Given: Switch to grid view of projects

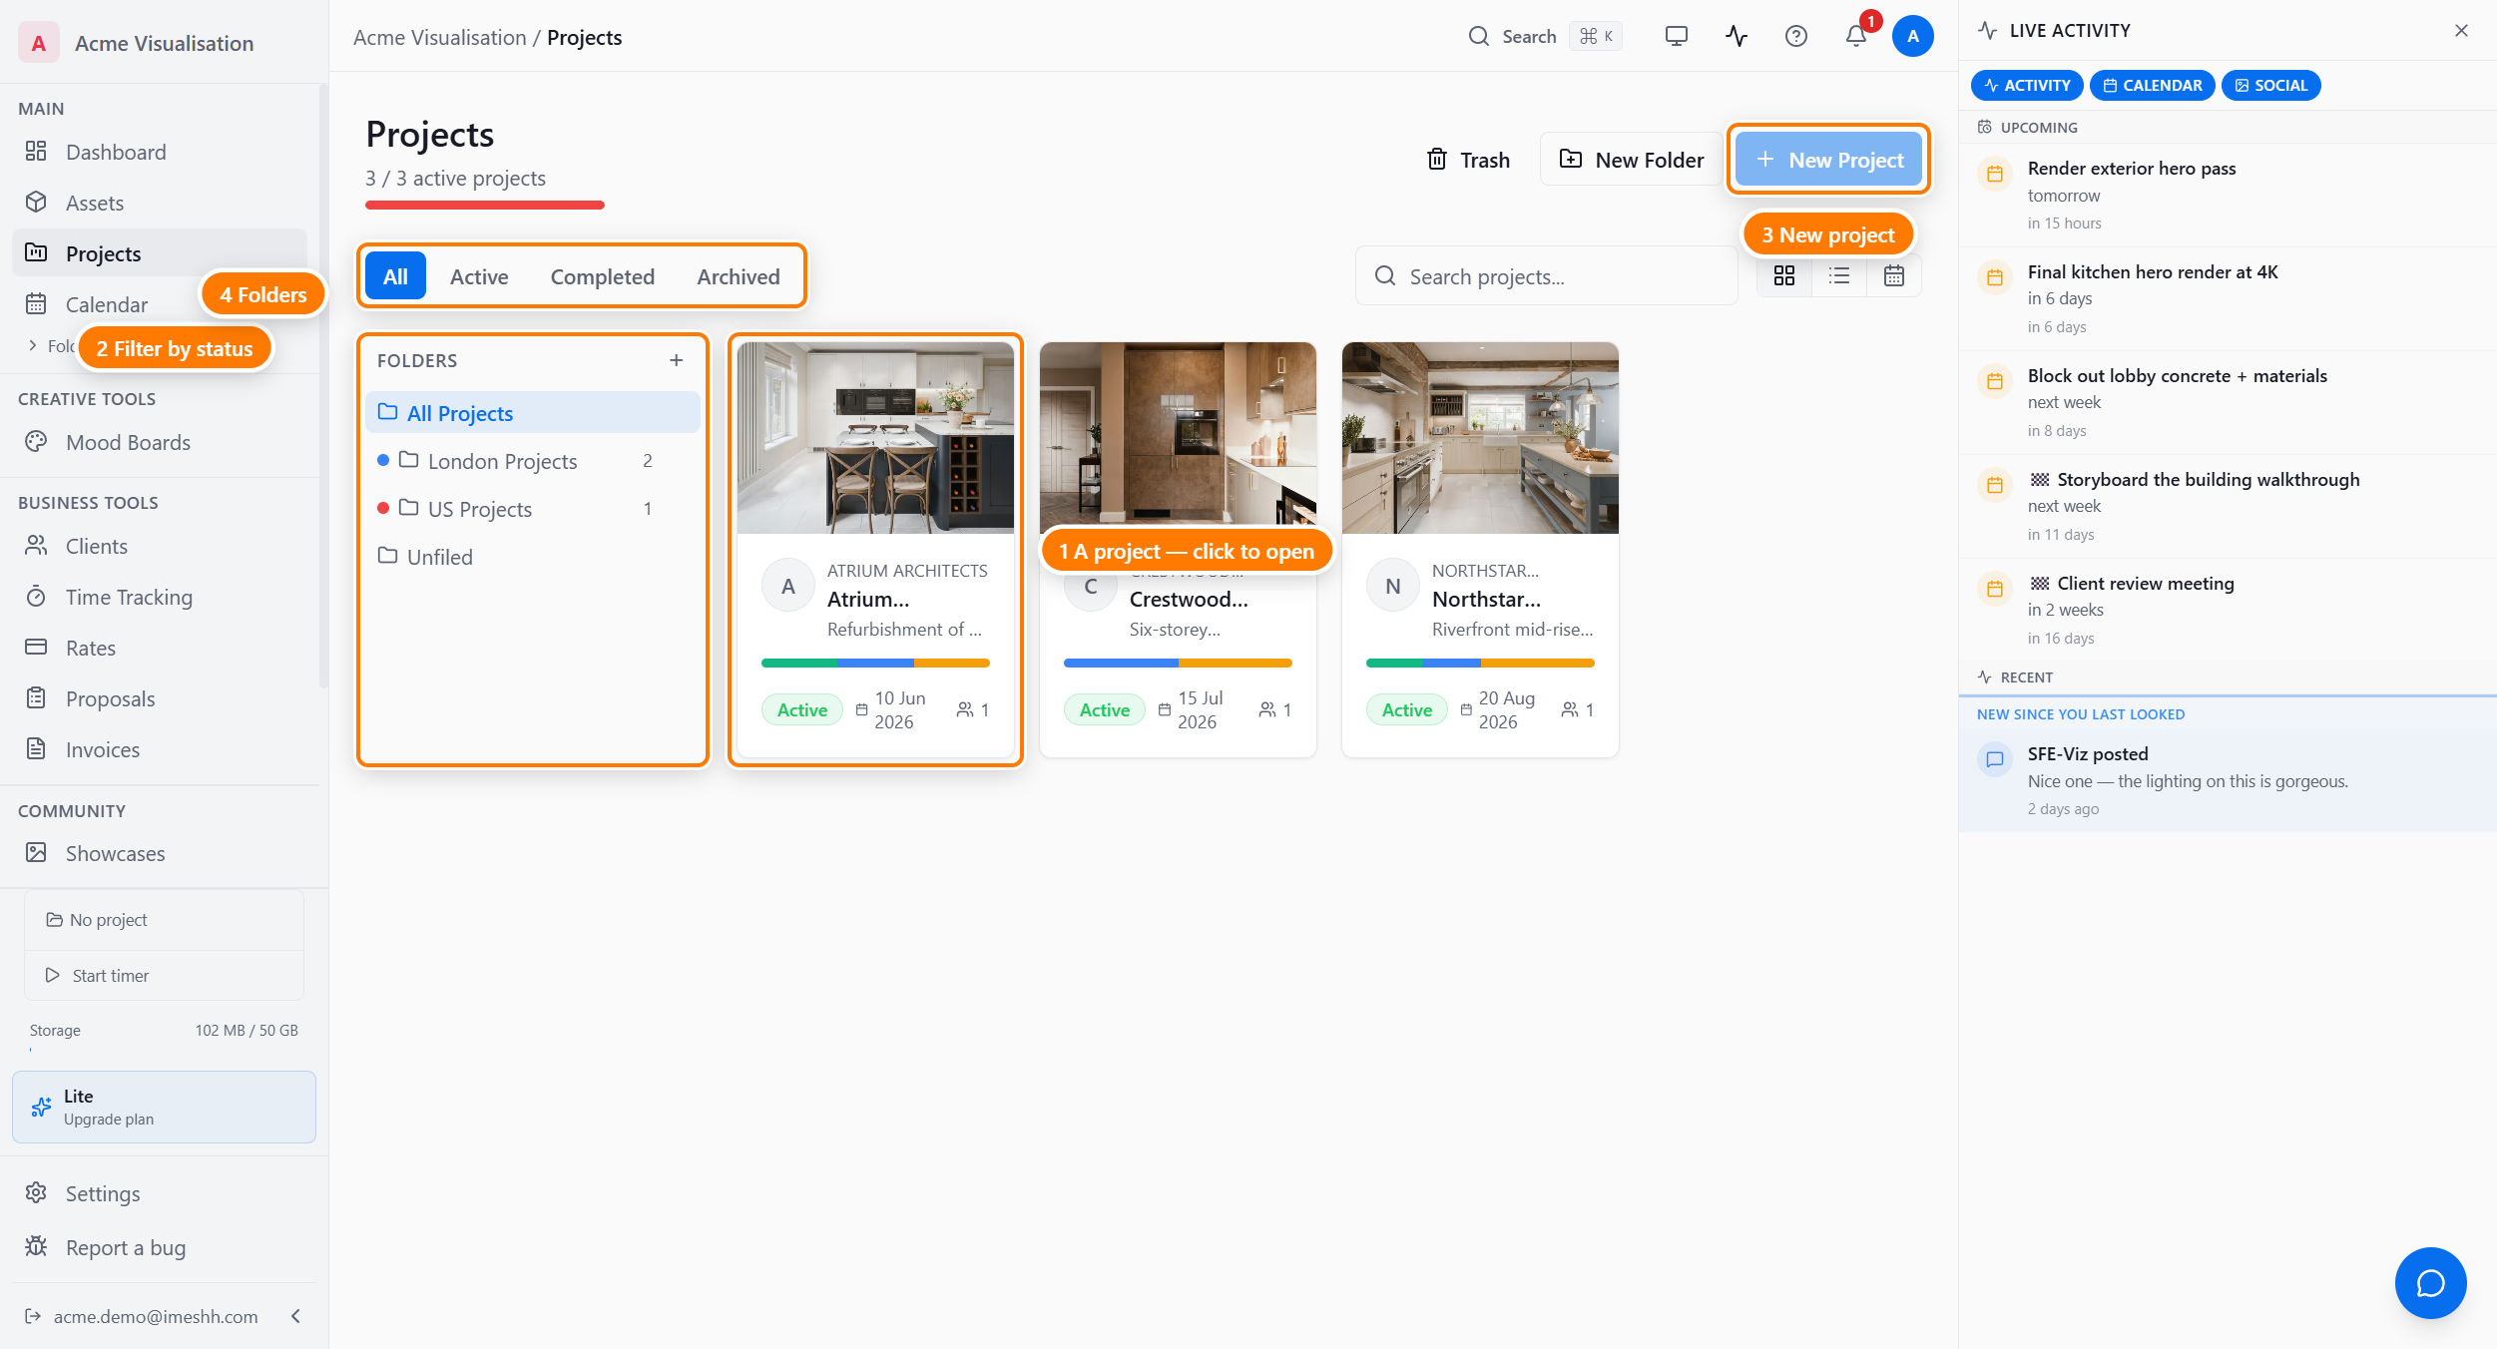Looking at the screenshot, I should tap(1784, 276).
